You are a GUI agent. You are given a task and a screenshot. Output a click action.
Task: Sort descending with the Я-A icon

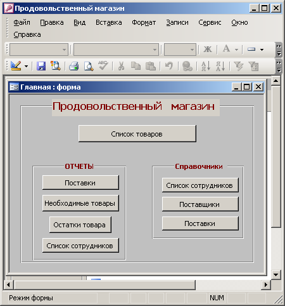pyautogui.click(x=220, y=66)
